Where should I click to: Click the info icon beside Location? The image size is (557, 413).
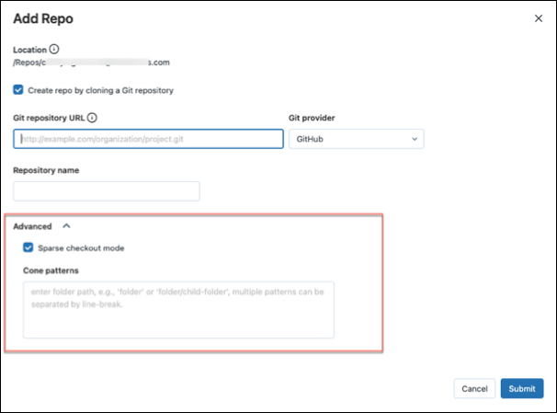[53, 49]
